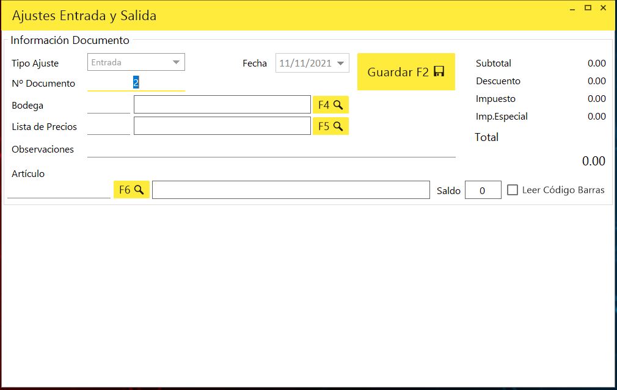This screenshot has height=390, width=617.
Task: Click the article description text box
Action: click(291, 190)
